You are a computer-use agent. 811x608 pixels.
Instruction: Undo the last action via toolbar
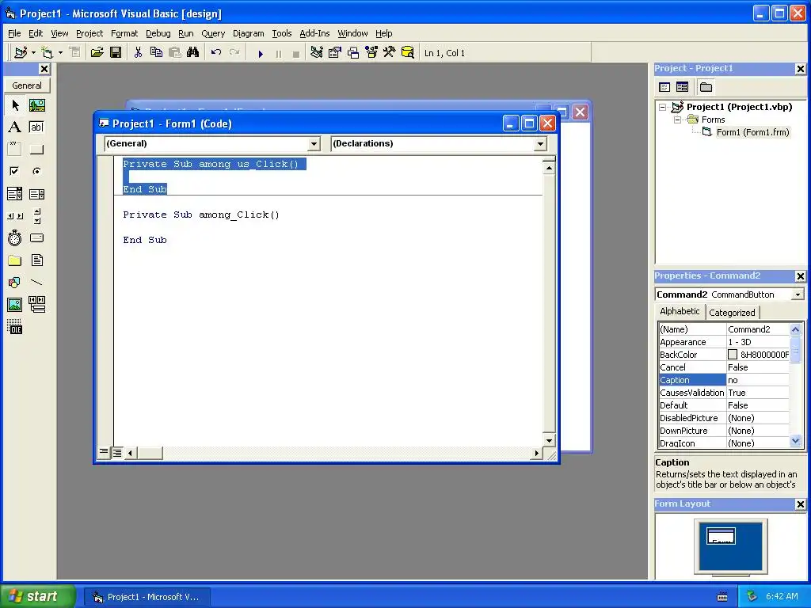[x=216, y=53]
